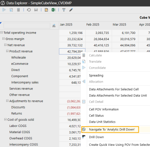
Task: Collapse the Total operating income row
Action: click(2, 32)
